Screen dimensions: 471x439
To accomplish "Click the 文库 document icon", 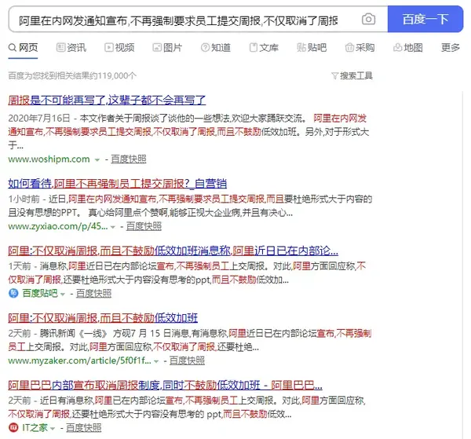I will [254, 47].
